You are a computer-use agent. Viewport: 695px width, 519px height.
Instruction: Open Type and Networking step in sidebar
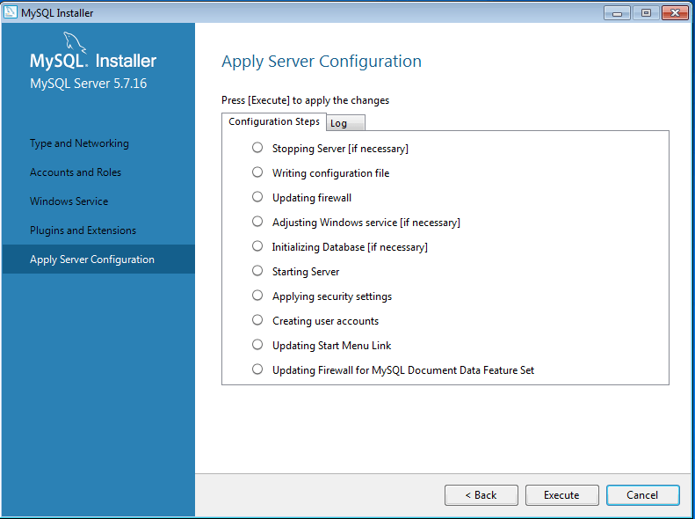(x=79, y=143)
